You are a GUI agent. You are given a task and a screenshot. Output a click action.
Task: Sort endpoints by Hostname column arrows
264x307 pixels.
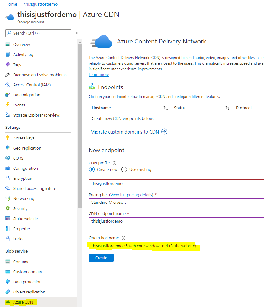166,108
